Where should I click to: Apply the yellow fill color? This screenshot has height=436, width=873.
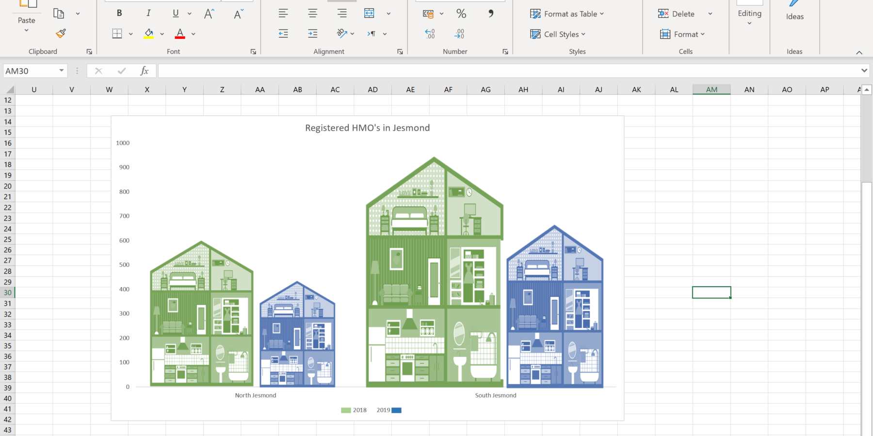tap(149, 33)
